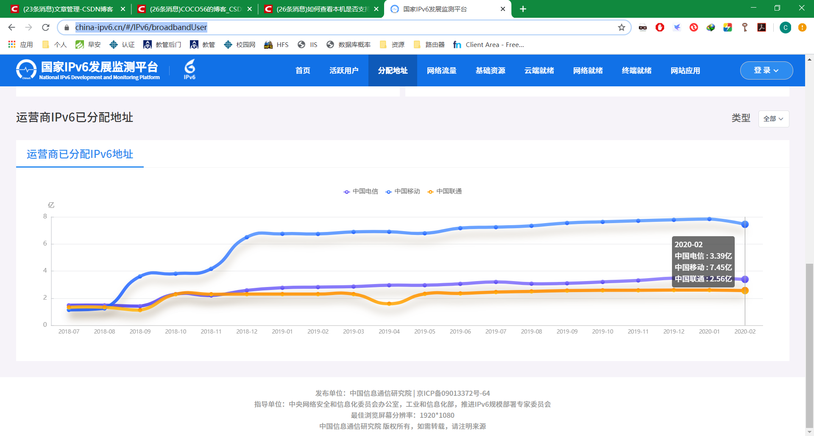The height and width of the screenshot is (436, 814).
Task: Open the 校园网 bookmark
Action: click(x=240, y=44)
